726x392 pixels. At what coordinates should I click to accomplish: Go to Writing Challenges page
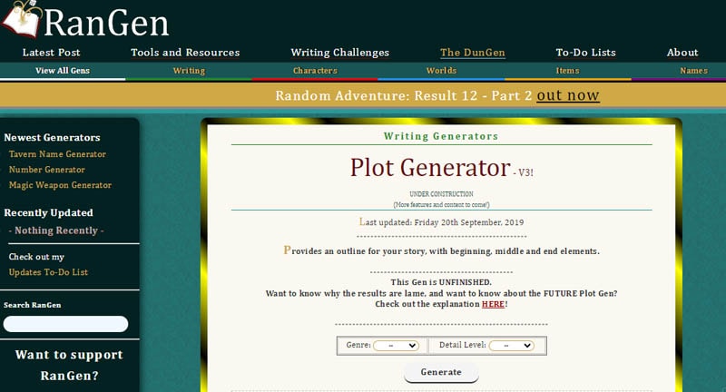click(x=339, y=53)
